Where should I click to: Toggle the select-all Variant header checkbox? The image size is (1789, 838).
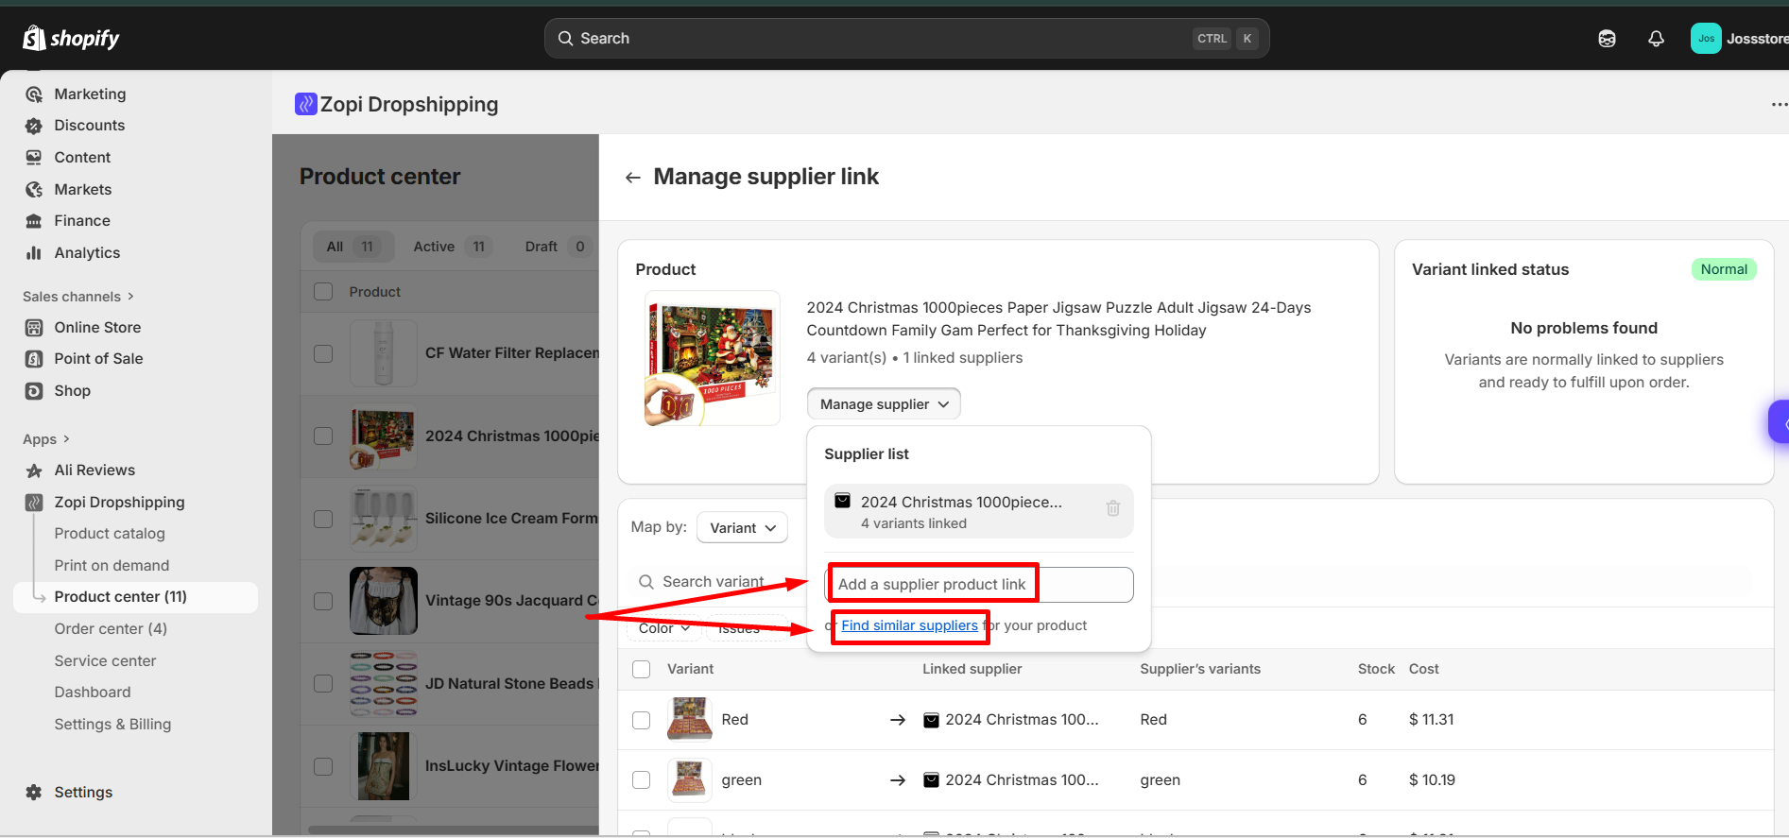point(641,669)
